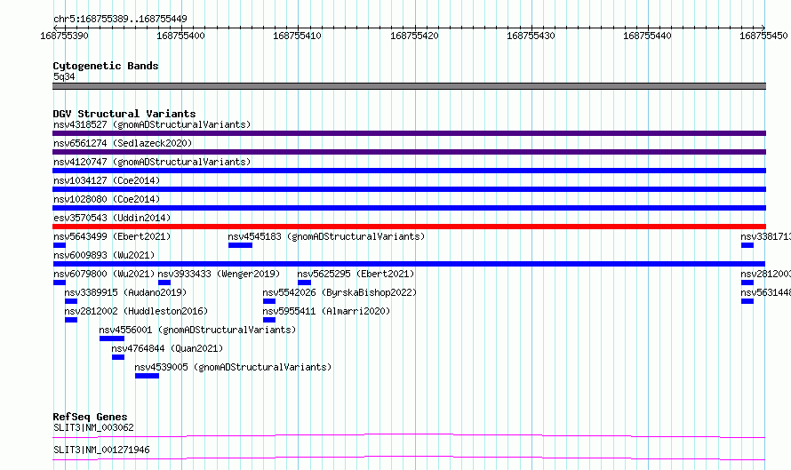Click the 5q34 band label
The width and height of the screenshot is (791, 470).
click(64, 76)
